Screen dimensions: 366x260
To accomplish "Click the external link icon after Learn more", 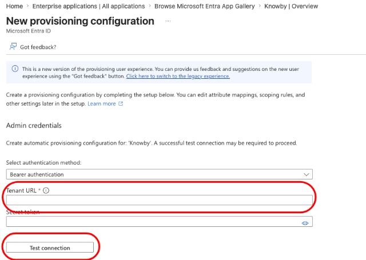I will pos(121,103).
